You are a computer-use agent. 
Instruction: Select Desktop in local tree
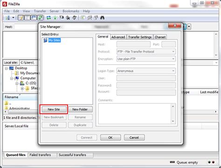pos(21,68)
